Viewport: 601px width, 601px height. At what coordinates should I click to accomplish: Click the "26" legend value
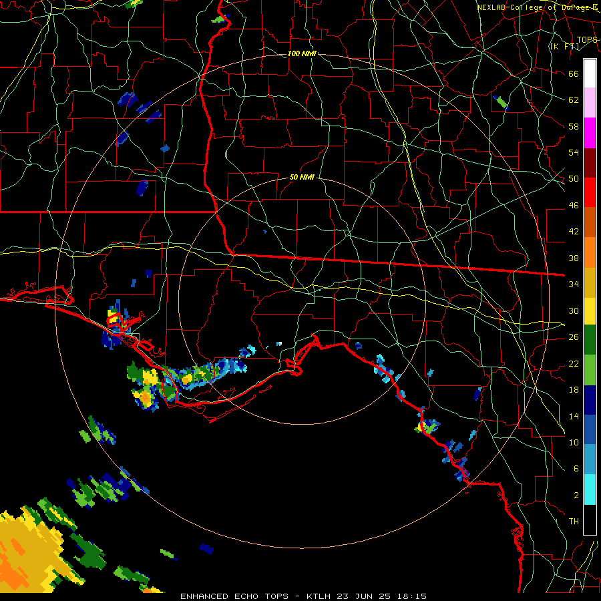point(574,337)
